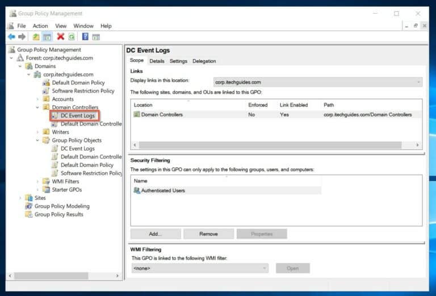Image resolution: width=436 pixels, height=296 pixels.
Task: Sort by the Link Enabled column header
Action: coord(294,105)
